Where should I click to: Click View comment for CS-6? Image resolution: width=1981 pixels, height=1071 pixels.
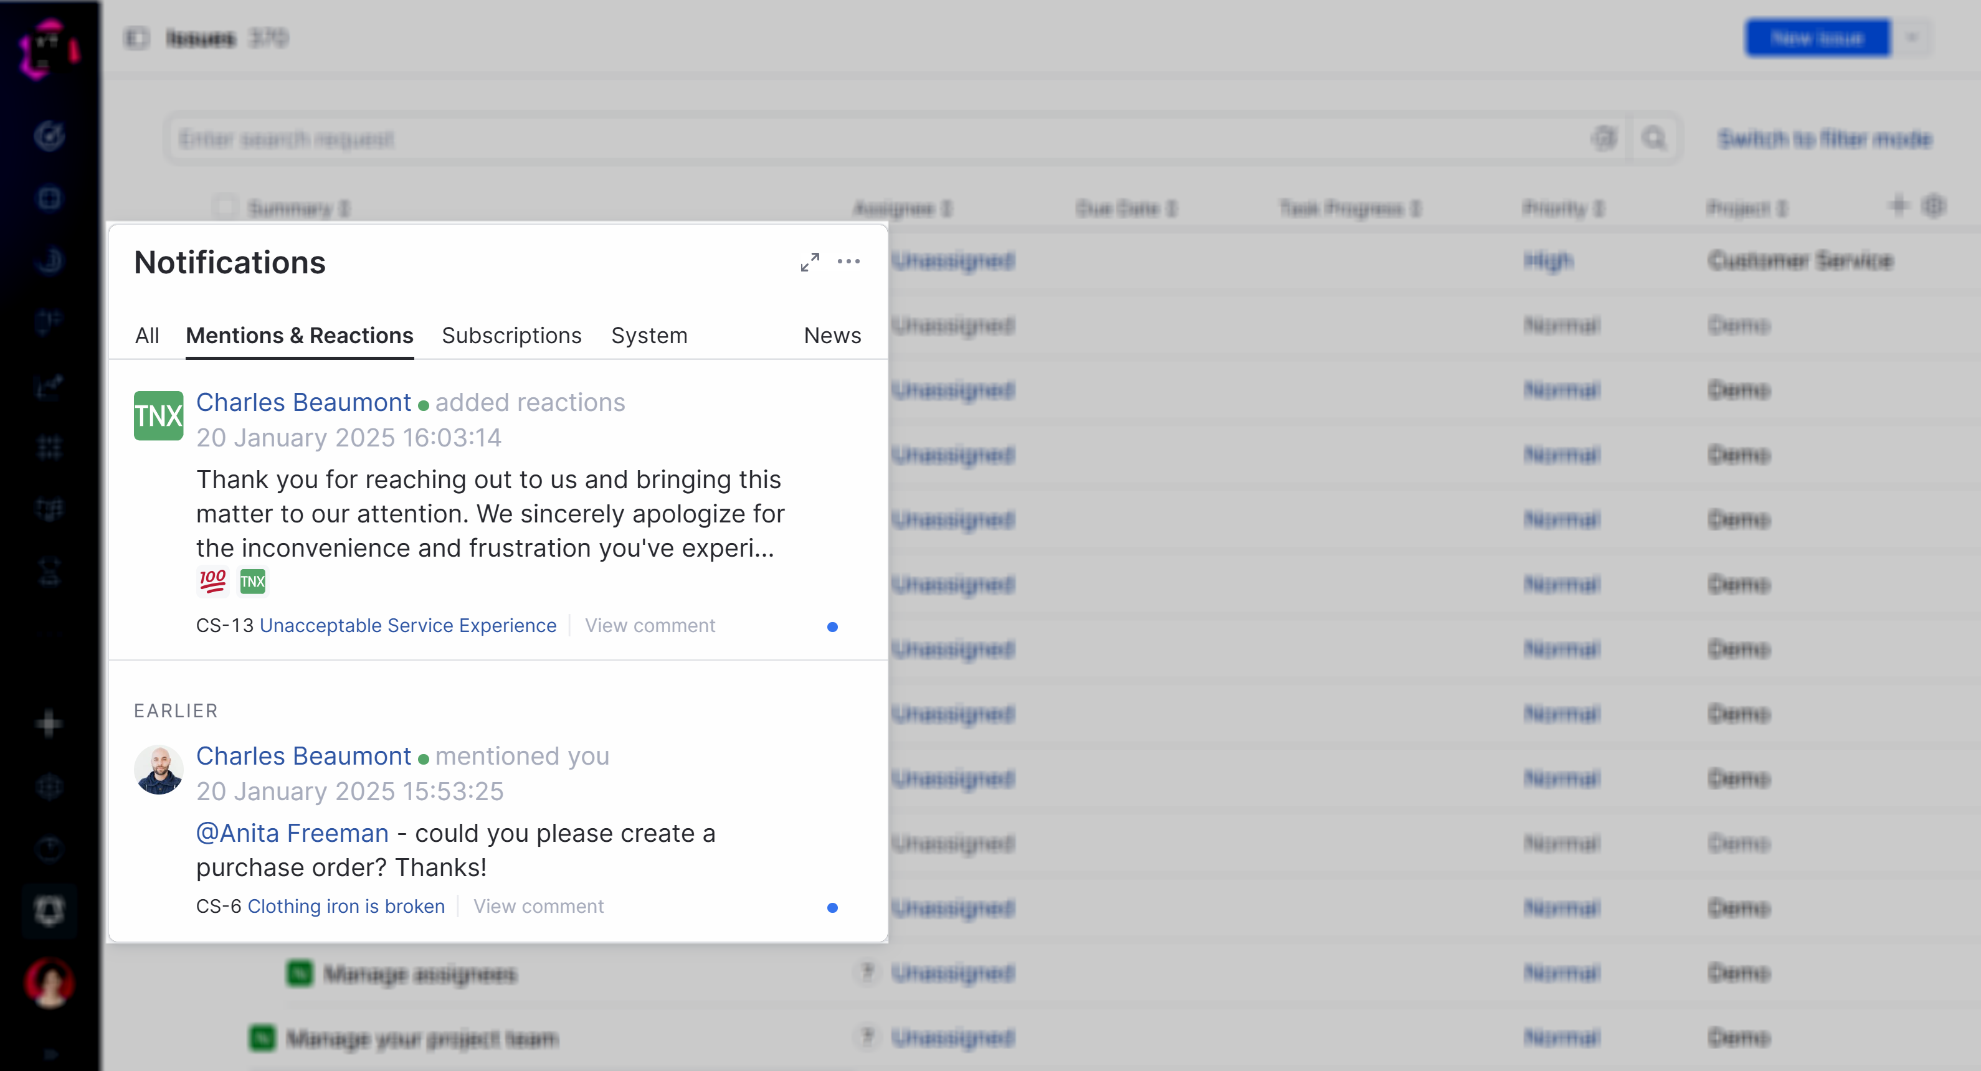click(x=538, y=906)
